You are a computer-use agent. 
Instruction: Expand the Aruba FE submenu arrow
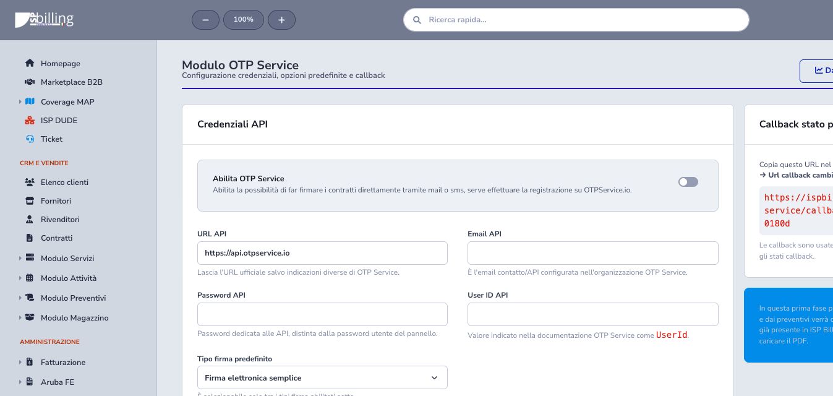(x=20, y=382)
